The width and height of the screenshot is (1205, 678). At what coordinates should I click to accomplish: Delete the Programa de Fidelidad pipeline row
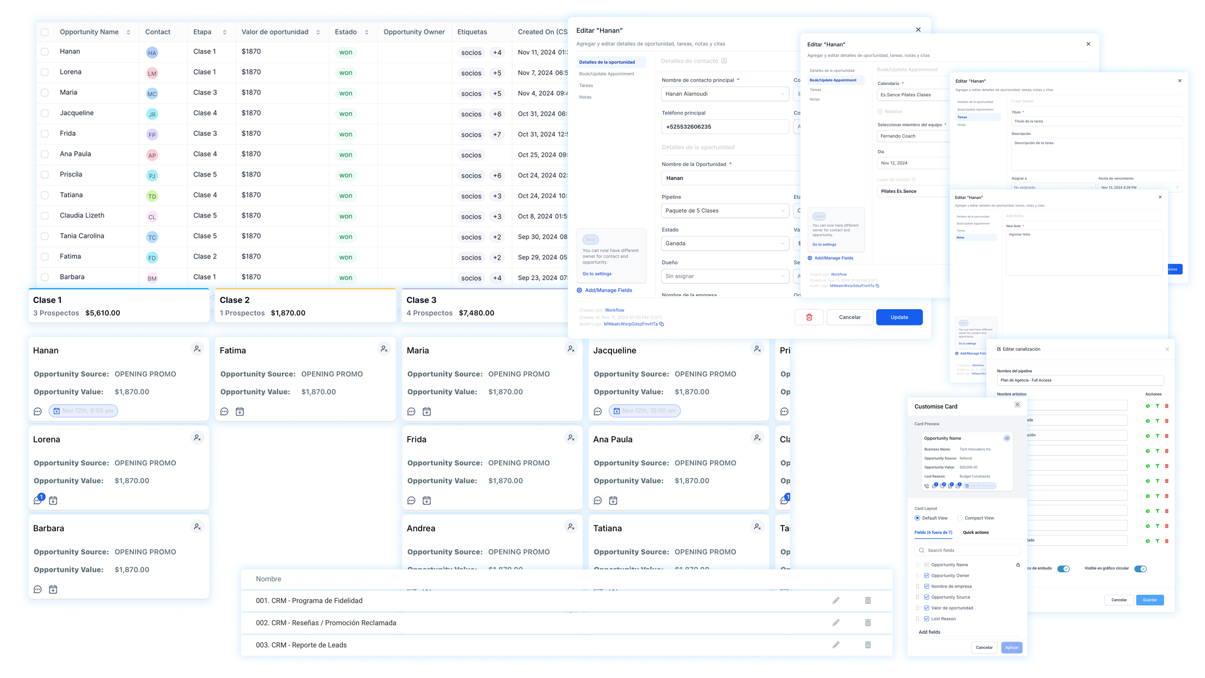pyautogui.click(x=868, y=600)
